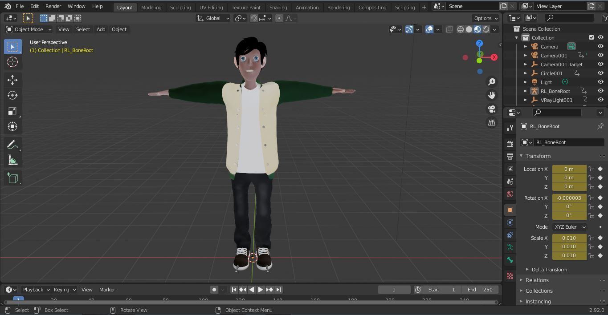Lock Scale Z with padlock toggle
The height and width of the screenshot is (315, 608).
(591, 255)
